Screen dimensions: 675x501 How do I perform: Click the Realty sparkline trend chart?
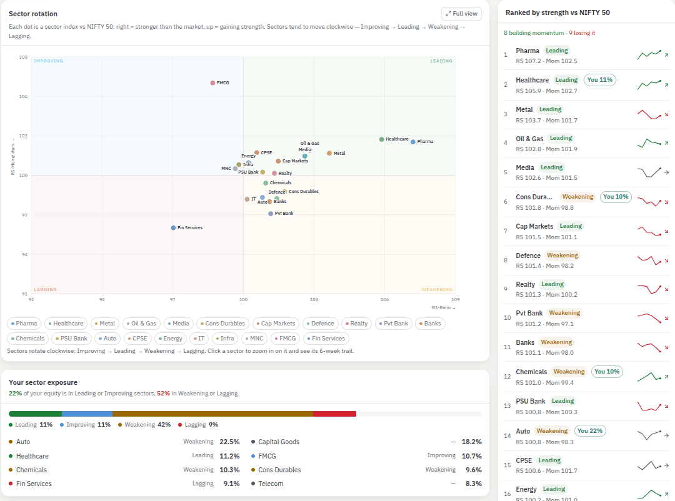pyautogui.click(x=649, y=289)
